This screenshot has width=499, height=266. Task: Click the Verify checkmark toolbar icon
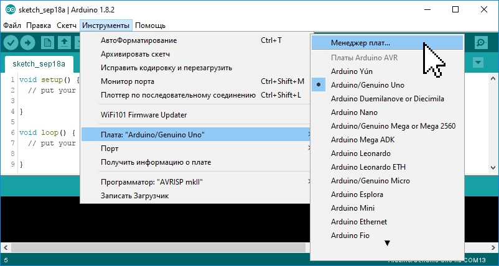tap(11, 43)
